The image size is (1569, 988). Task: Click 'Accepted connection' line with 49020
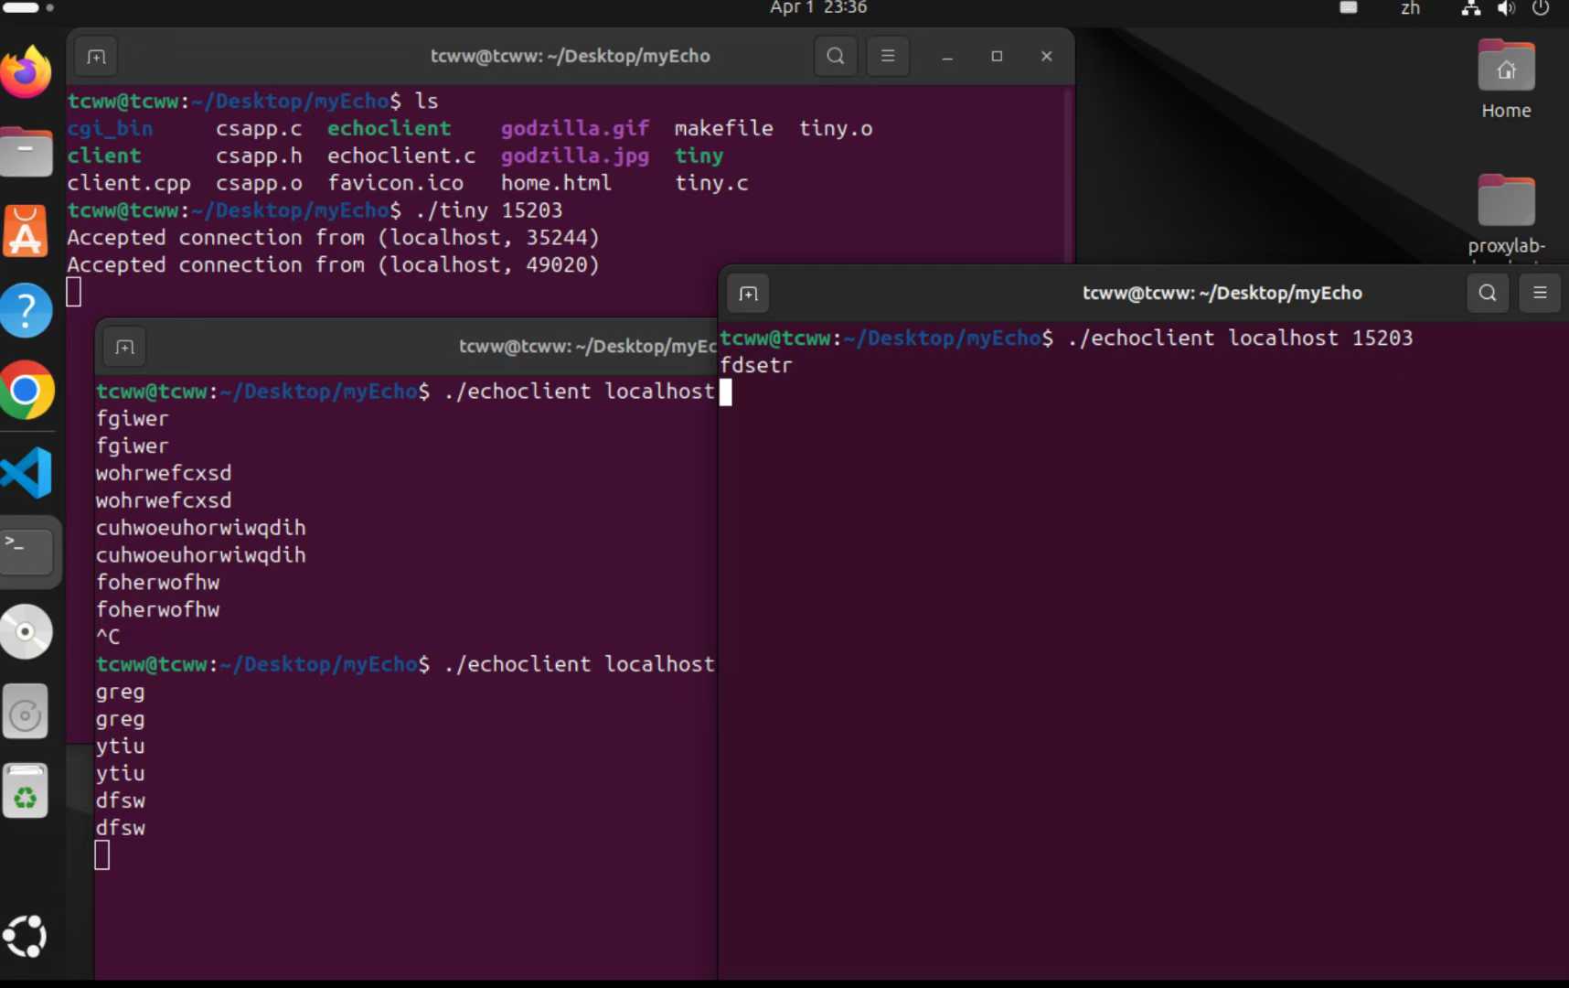(x=333, y=265)
